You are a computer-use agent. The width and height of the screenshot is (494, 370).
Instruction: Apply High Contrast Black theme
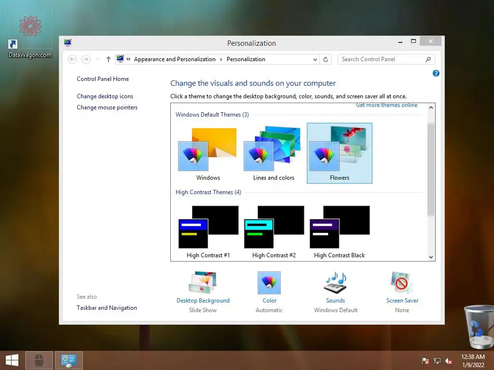(339, 232)
